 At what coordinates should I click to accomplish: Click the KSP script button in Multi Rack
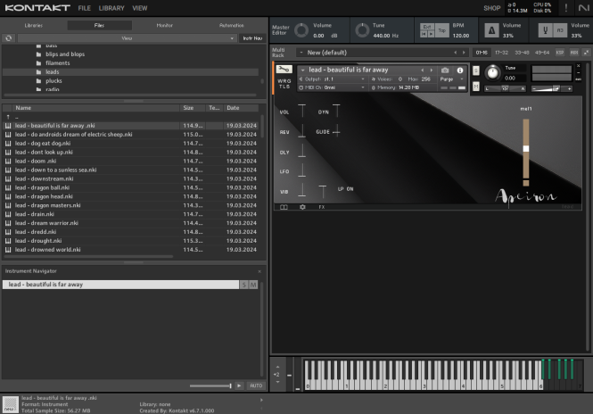pyautogui.click(x=560, y=53)
